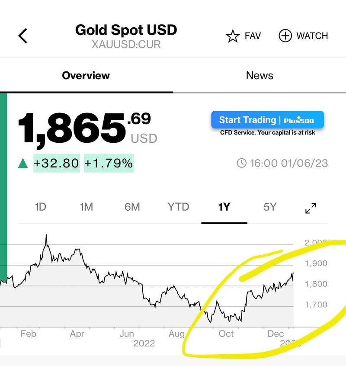The width and height of the screenshot is (346, 366).
Task: Click the Start Trading button
Action: click(x=267, y=120)
